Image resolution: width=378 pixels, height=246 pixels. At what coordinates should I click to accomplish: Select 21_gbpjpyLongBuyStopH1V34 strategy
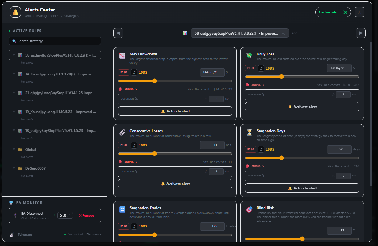coord(55,93)
